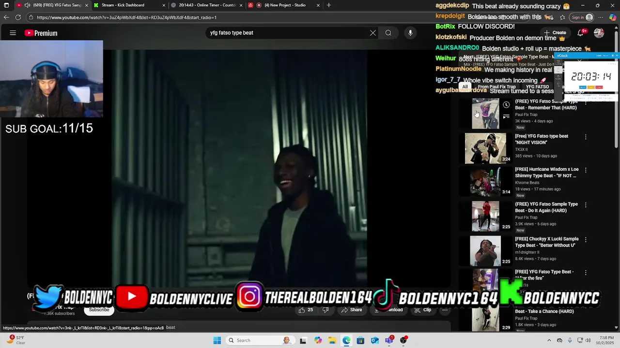620x348 pixels.
Task: Show hidden system tray icons chevron
Action: [549, 340]
